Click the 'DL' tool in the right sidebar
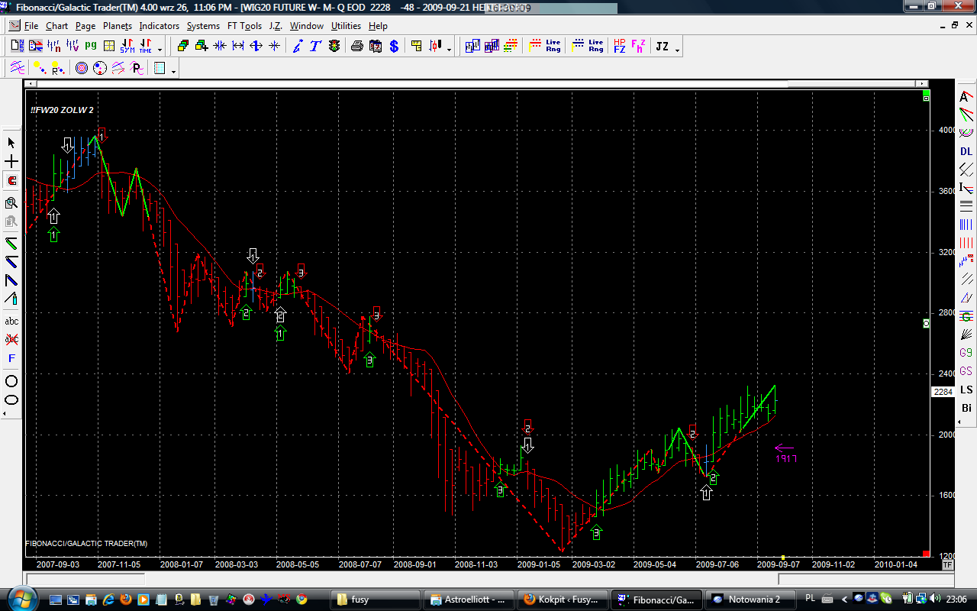 point(966,152)
